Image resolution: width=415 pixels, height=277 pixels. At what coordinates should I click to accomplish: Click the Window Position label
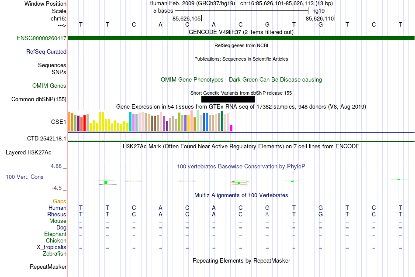[45, 3]
